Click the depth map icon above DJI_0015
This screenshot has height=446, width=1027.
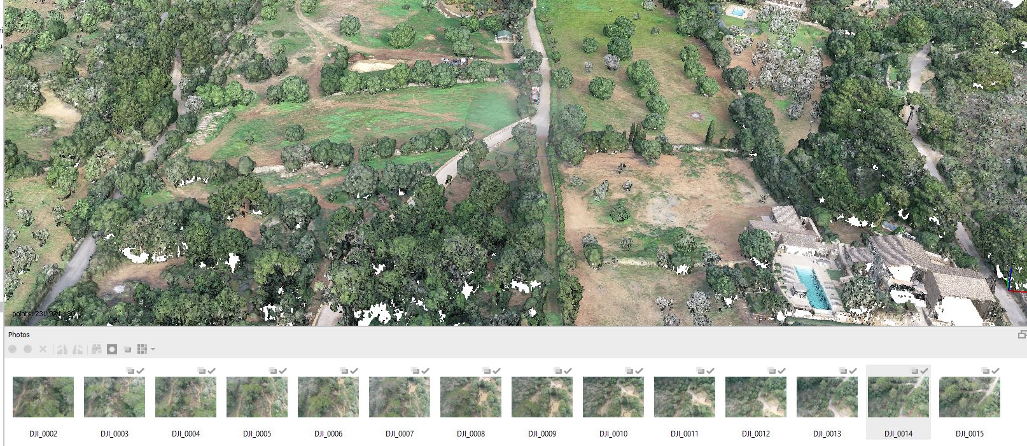click(x=986, y=370)
